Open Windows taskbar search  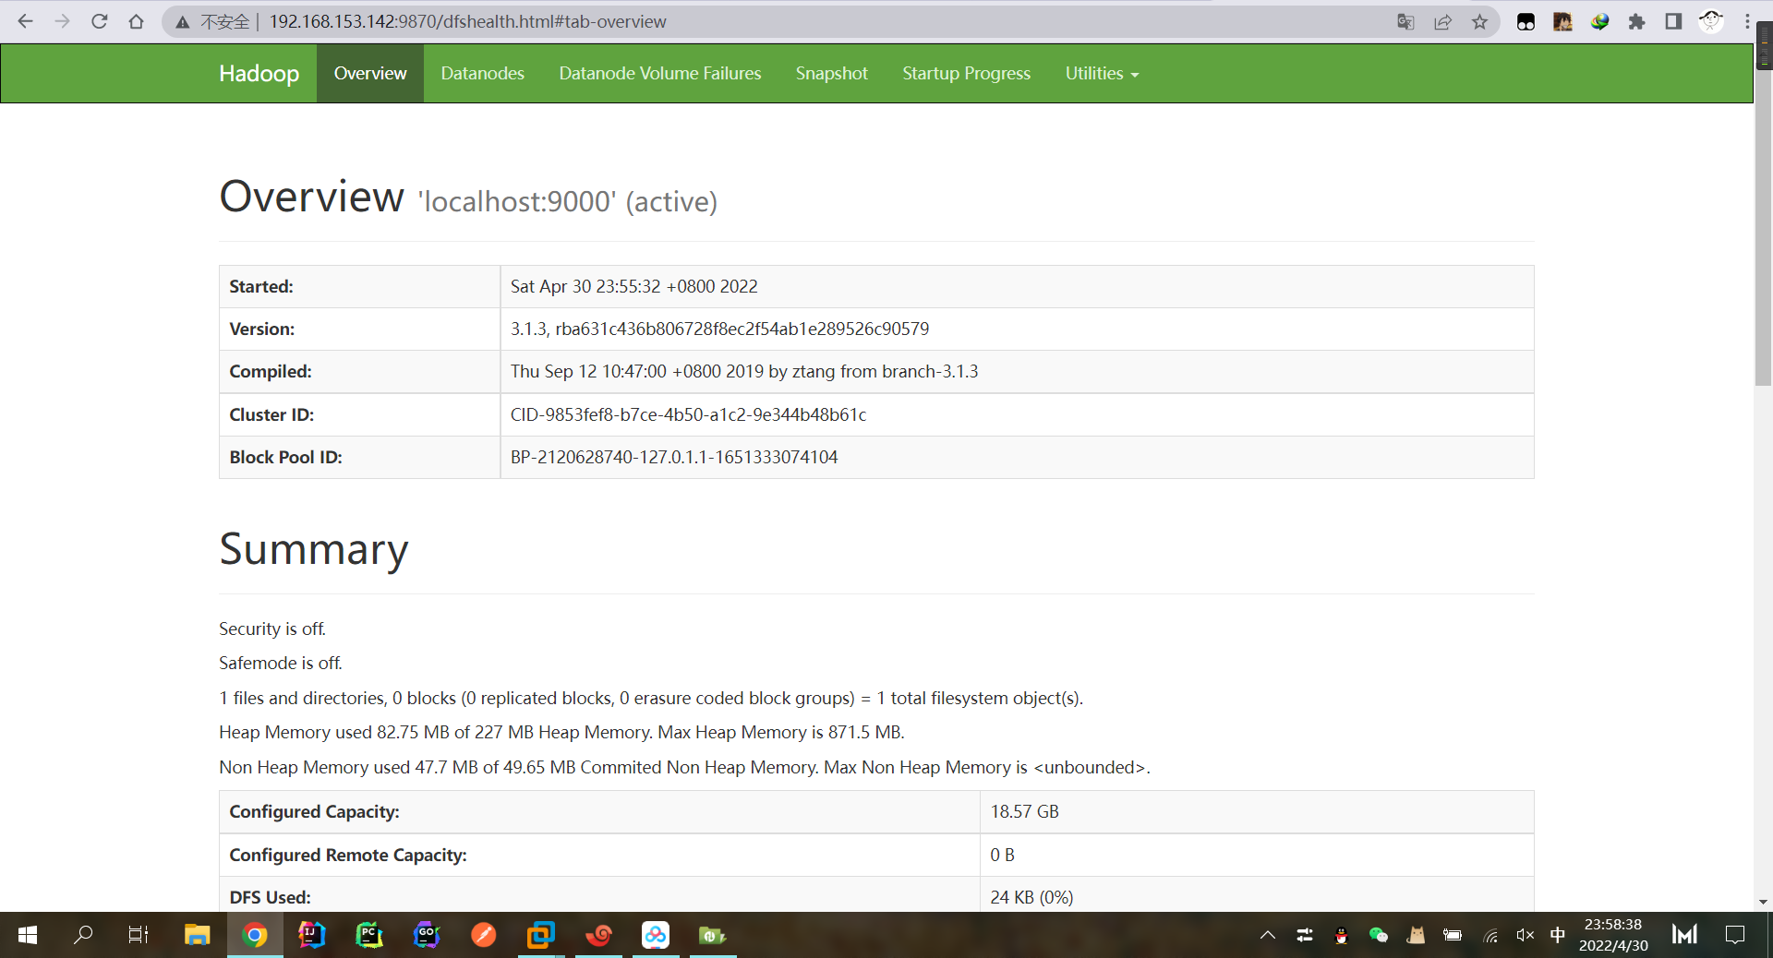coord(83,935)
